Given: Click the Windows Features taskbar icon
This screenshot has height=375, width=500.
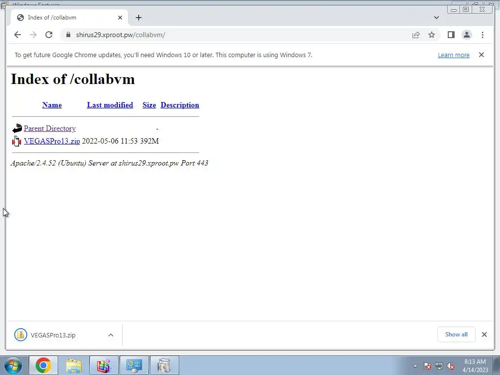Looking at the screenshot, I should [165, 365].
